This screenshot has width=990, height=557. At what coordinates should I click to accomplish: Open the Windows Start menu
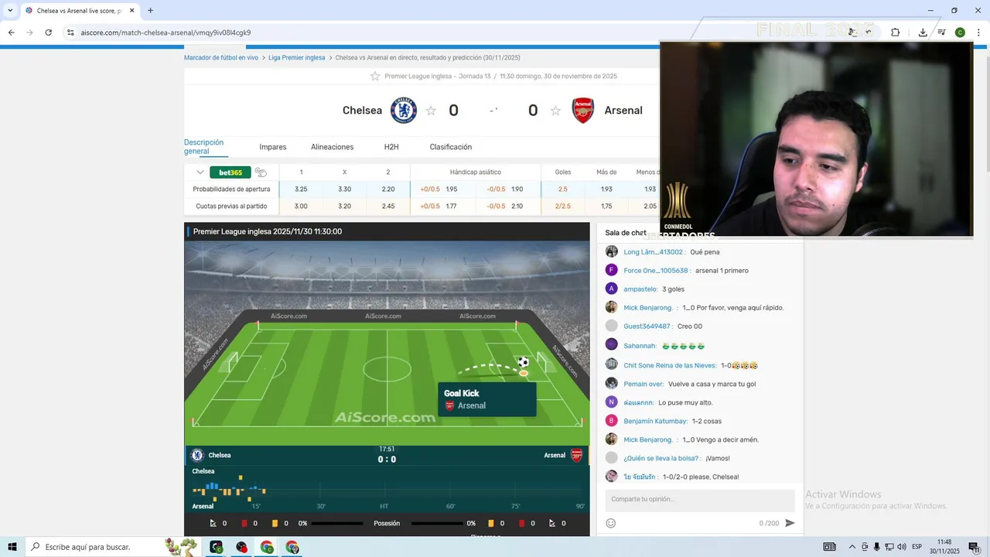click(12, 547)
